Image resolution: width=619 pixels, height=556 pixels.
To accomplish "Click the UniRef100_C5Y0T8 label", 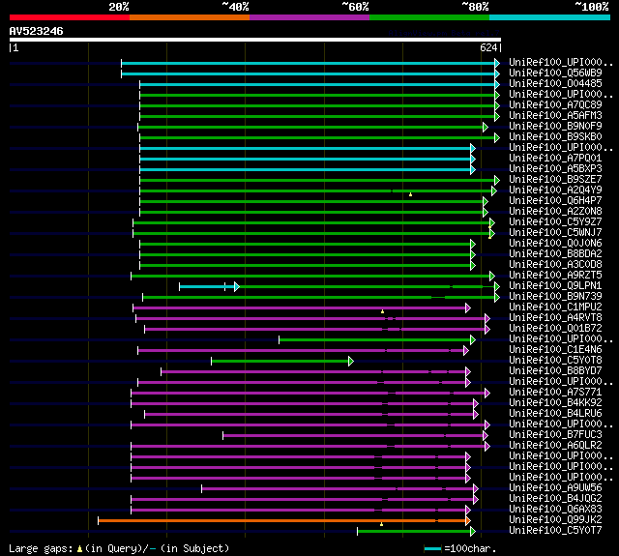I will [555, 361].
